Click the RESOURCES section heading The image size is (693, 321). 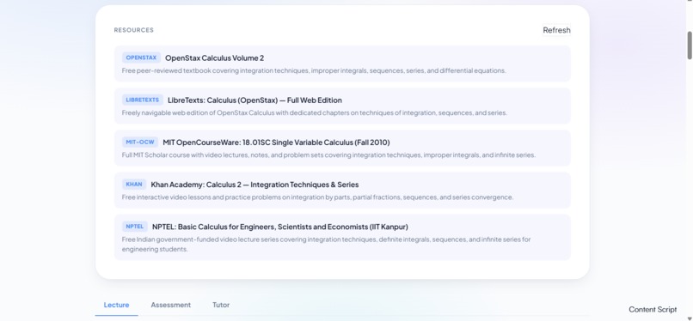(x=134, y=30)
